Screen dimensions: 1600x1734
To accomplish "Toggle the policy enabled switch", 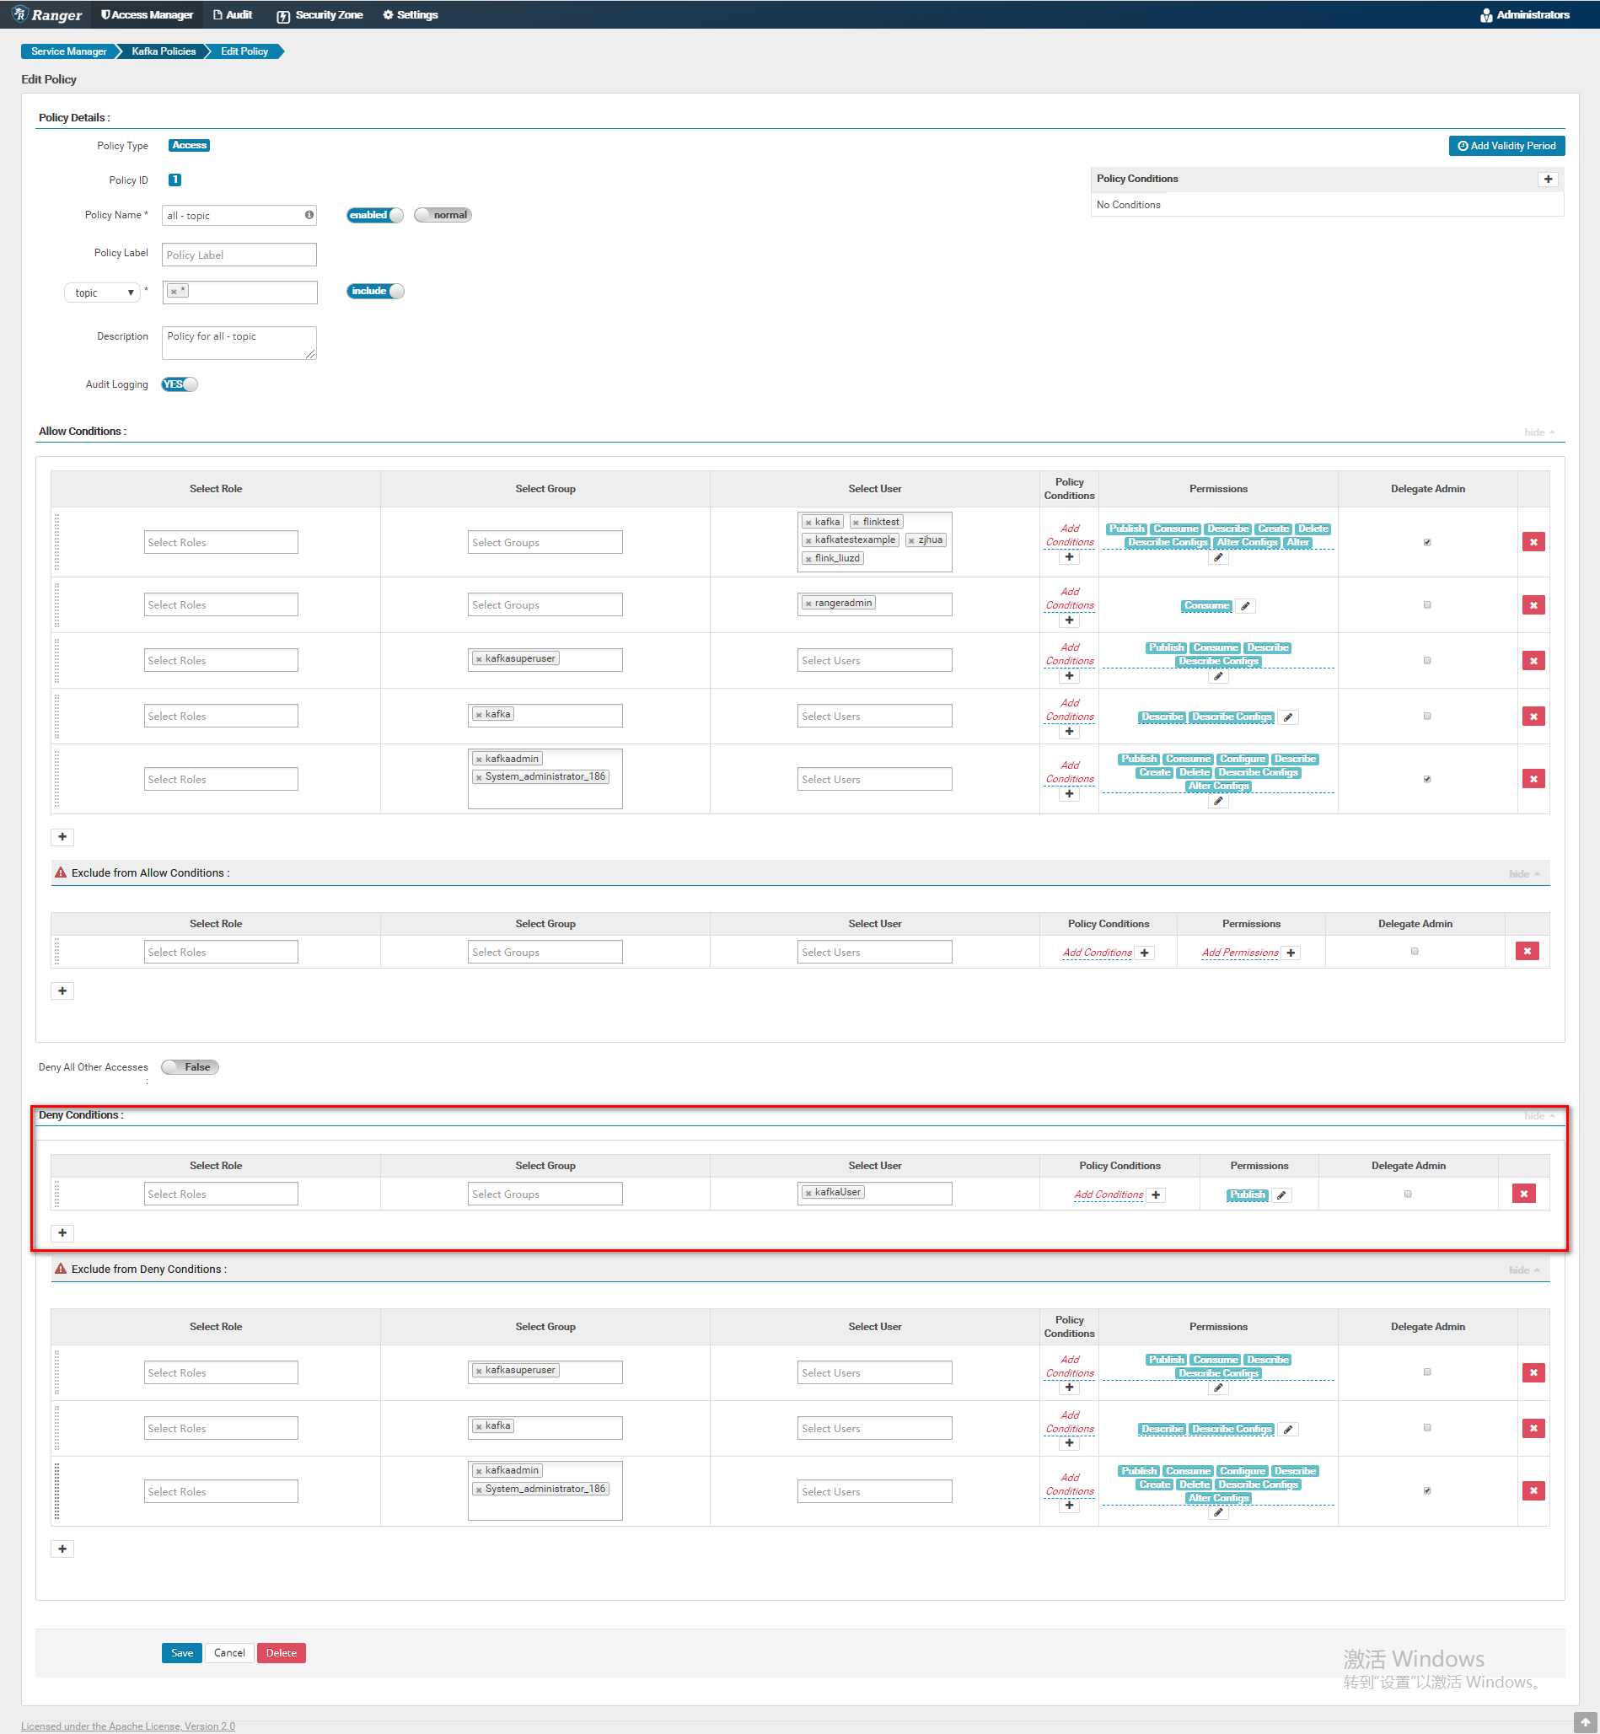I will click(375, 215).
